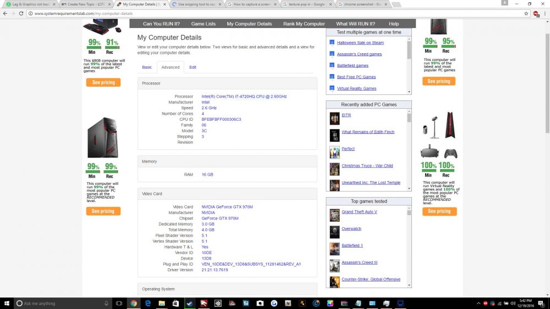
Task: Click the Overwatch game icon
Action: click(334, 232)
